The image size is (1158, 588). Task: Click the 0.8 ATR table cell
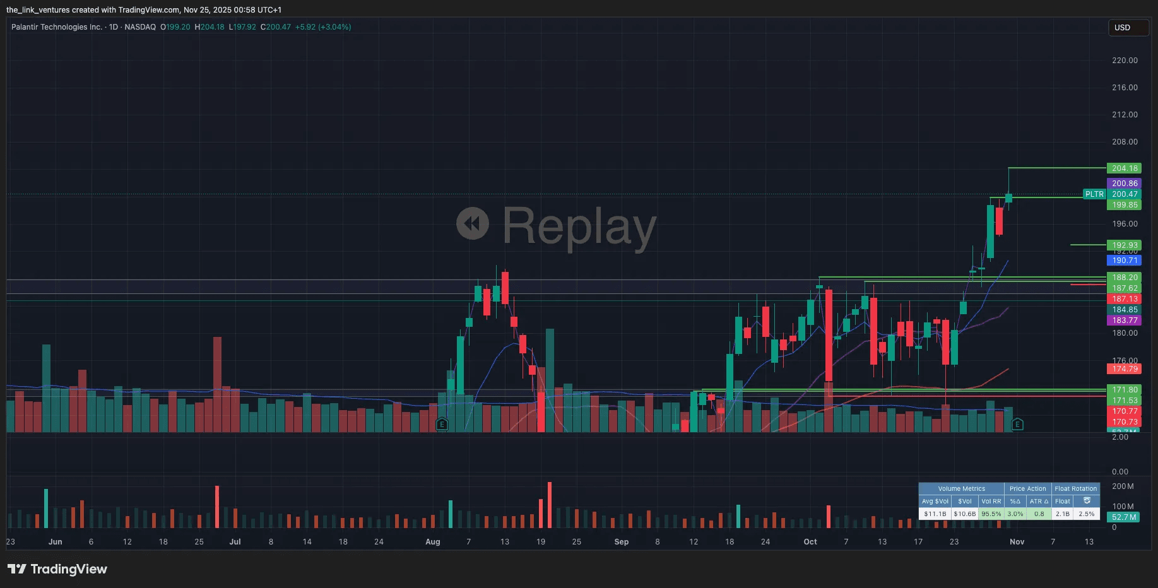coord(1039,514)
